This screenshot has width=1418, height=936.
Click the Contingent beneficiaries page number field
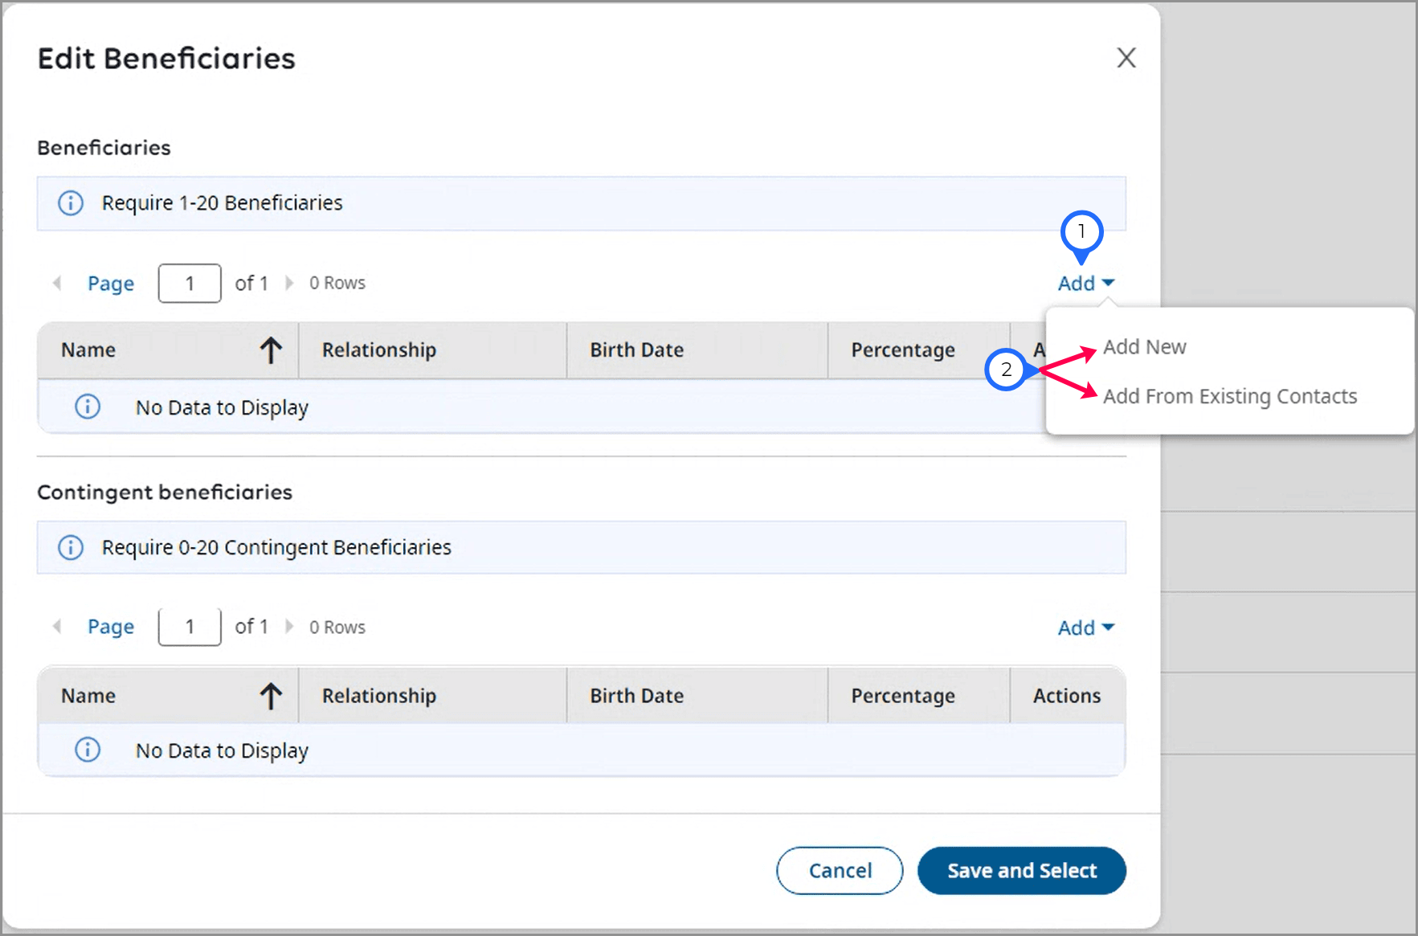190,627
